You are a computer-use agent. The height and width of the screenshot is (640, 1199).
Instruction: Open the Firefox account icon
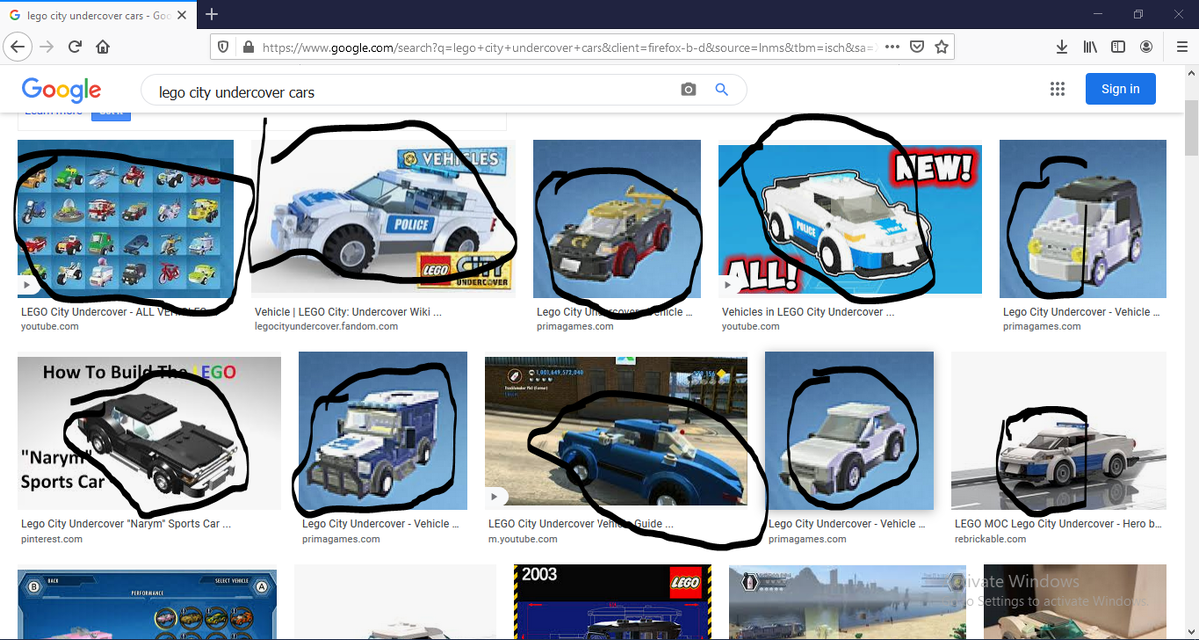click(1147, 47)
